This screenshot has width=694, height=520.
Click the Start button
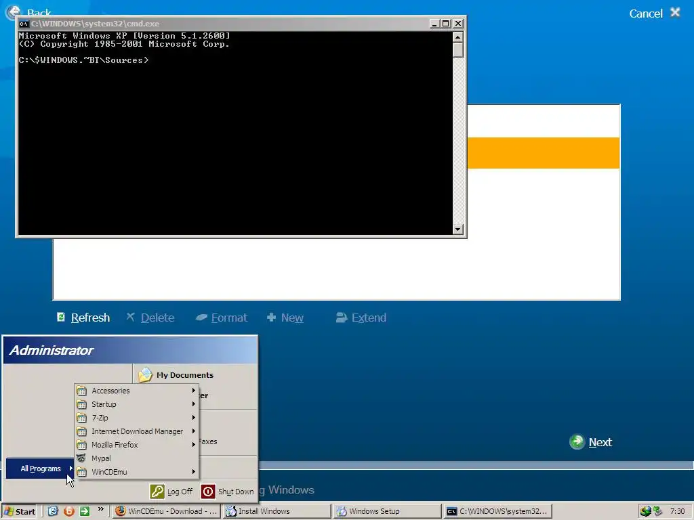(20, 512)
